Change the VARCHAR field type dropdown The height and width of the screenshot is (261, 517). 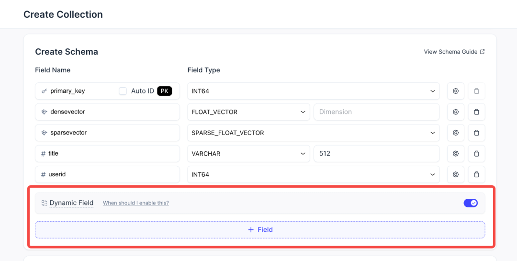coord(248,154)
